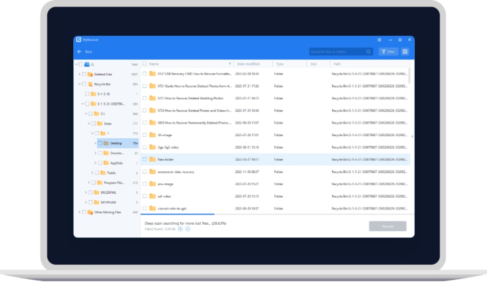The image size is (487, 293).
Task: Click folder icon of convert-mbr-to-gpt row
Action: (x=152, y=208)
